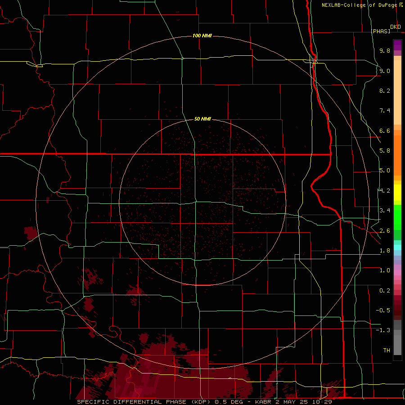Screen dimensions: 405x405
Task: Click the bright green segment of color bar
Action: [397, 217]
